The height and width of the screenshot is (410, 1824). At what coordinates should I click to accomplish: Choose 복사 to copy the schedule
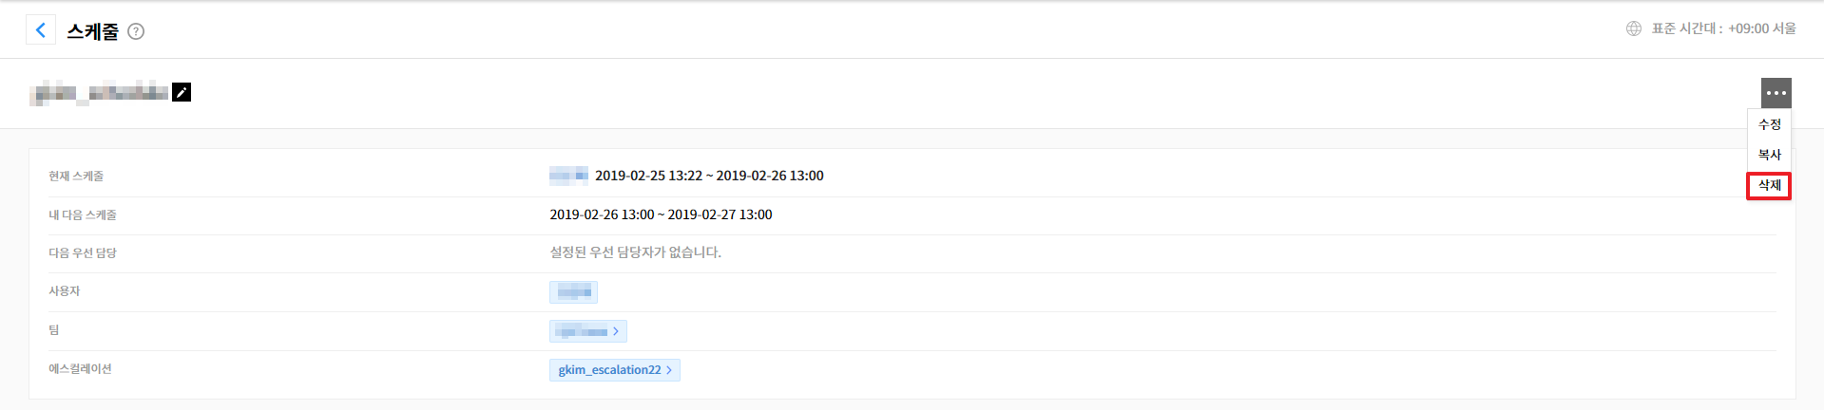[1769, 154]
